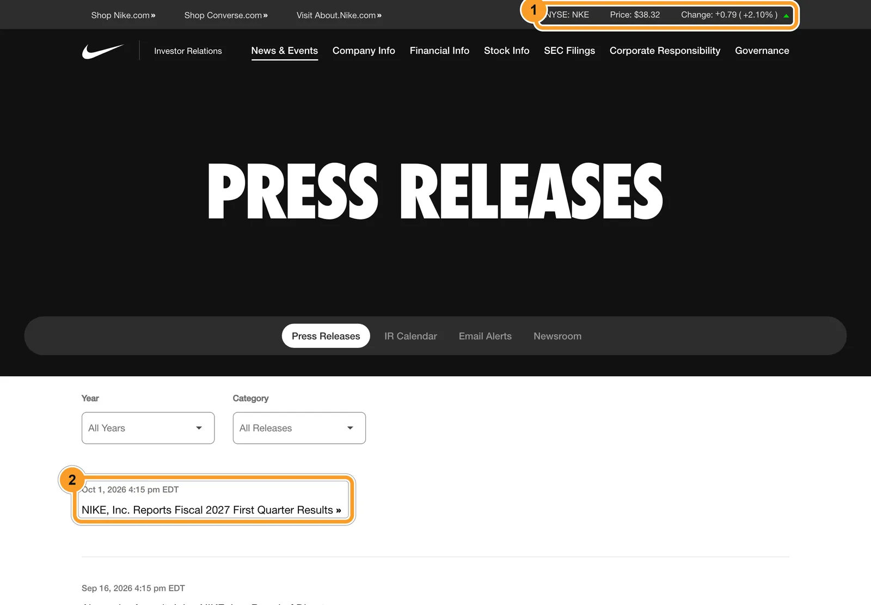This screenshot has width=871, height=605.
Task: Open the SEC Filings menu
Action: [569, 51]
